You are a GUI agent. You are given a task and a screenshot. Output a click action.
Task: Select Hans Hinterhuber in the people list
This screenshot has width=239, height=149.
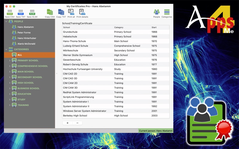click(x=27, y=38)
